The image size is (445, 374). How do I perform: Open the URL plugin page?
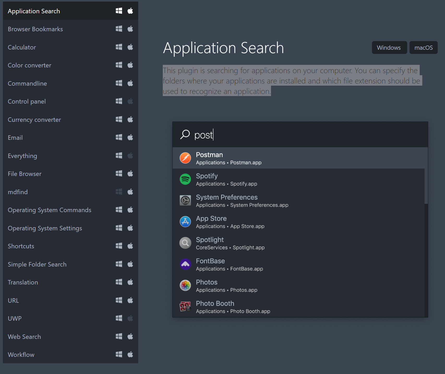point(70,300)
